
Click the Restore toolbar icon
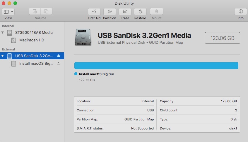click(x=140, y=12)
